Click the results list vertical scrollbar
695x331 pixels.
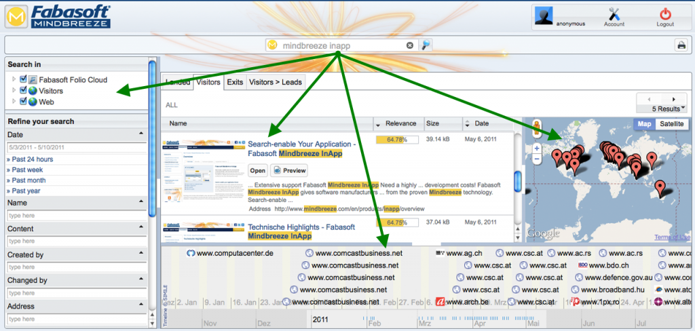click(x=517, y=180)
